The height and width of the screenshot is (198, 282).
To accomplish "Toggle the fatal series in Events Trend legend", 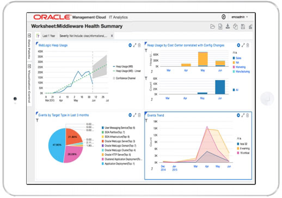I will (x=242, y=144).
